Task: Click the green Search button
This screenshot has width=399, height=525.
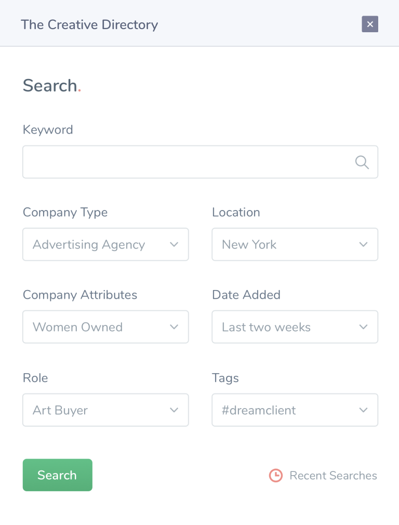Action: [x=58, y=475]
